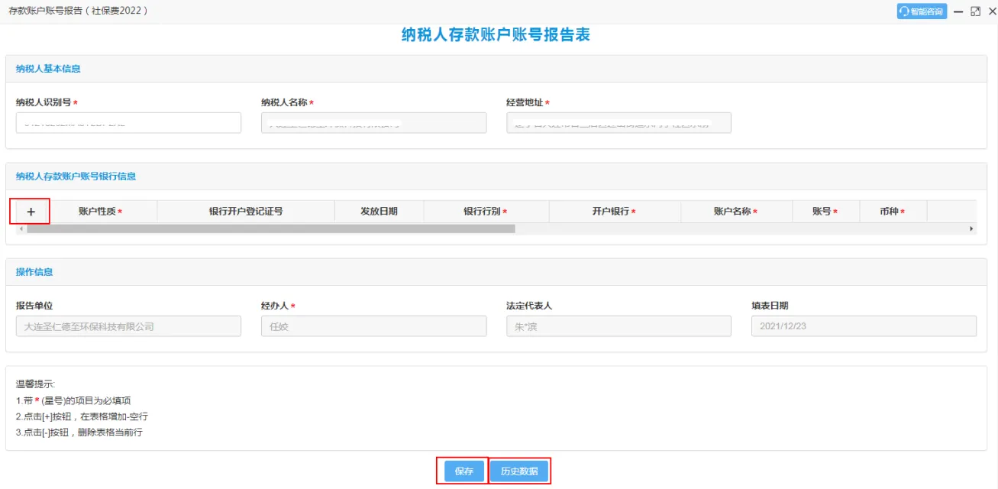Click the 币种 column header
The width and height of the screenshot is (998, 489).
(x=892, y=212)
